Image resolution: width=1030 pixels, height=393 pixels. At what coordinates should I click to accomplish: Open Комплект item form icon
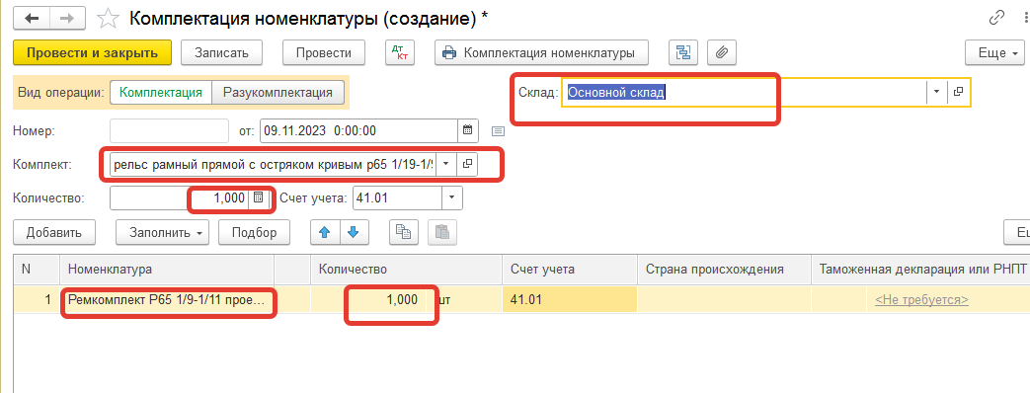(468, 164)
